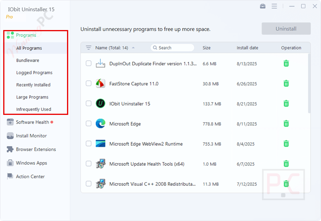
Task: Click the Name (Total: 14) header
Action: 112,48
